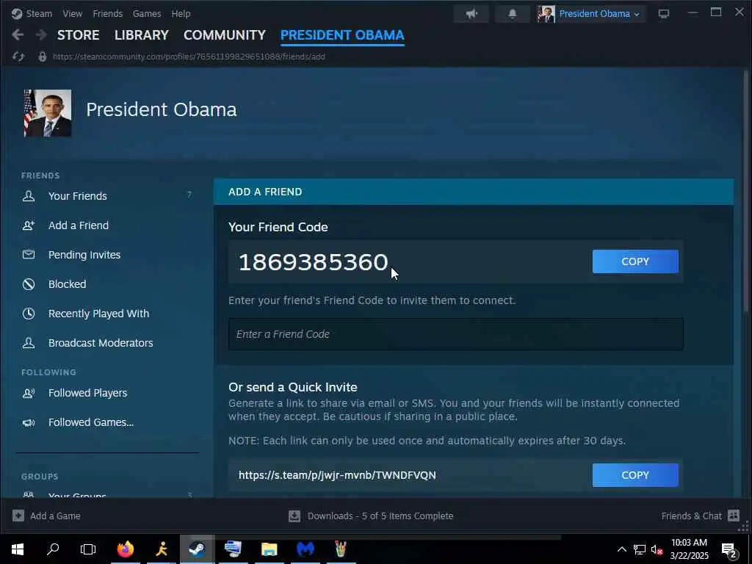Copy your friend code 1869385360

[635, 261]
